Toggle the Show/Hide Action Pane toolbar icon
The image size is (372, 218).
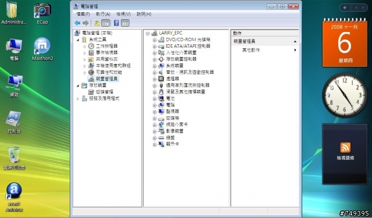pos(126,23)
